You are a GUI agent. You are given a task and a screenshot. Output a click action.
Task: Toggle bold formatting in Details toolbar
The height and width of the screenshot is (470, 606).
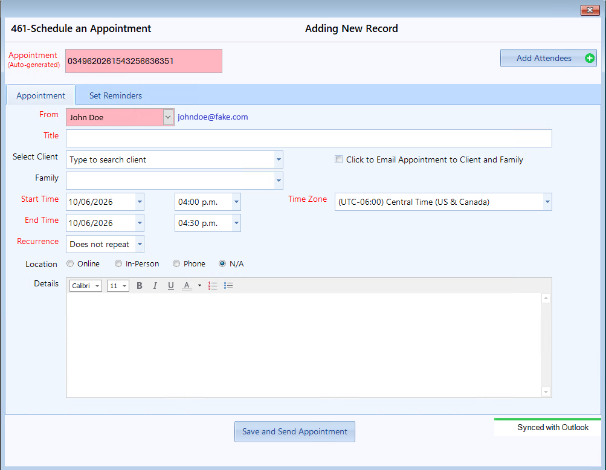(140, 286)
